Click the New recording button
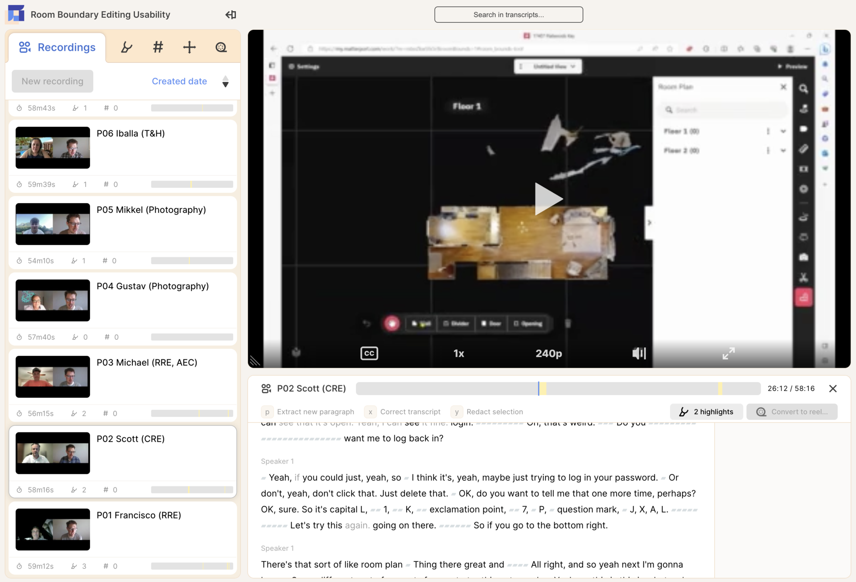856x582 pixels. [53, 81]
